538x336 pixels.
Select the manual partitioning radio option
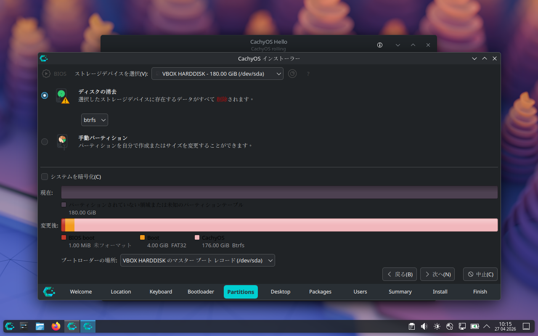point(45,142)
